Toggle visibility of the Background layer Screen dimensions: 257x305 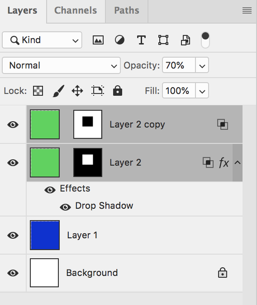click(x=13, y=273)
